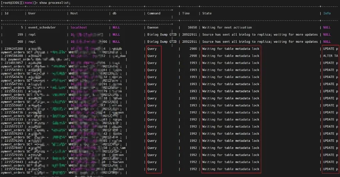Click 'Query' in the 2206245288 row
Image resolution: width=340 pixels, height=177 pixels.
click(x=152, y=49)
